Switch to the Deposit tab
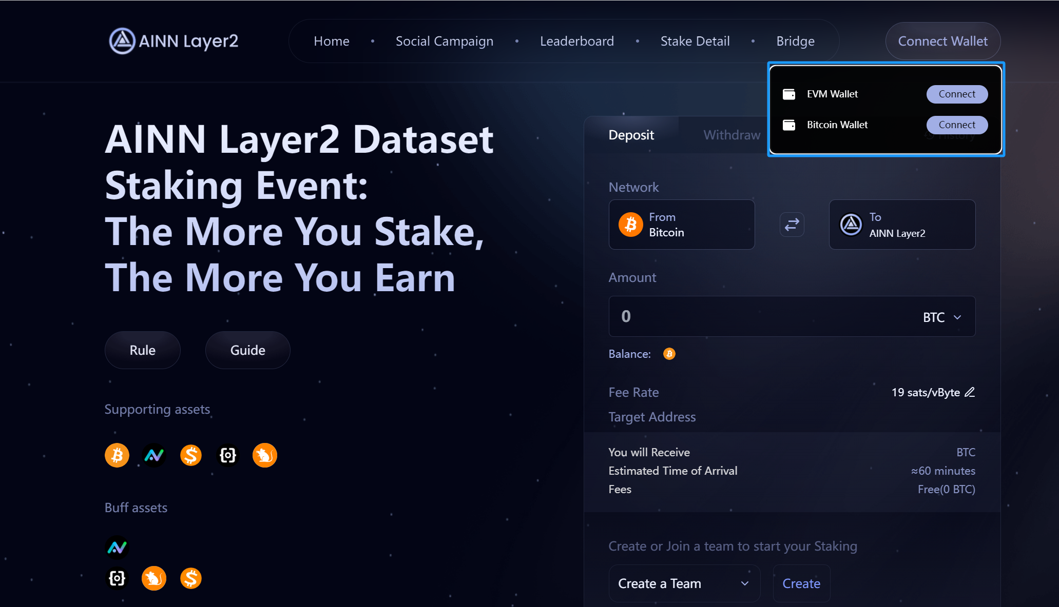Screen dimensions: 1059x607 (631, 135)
